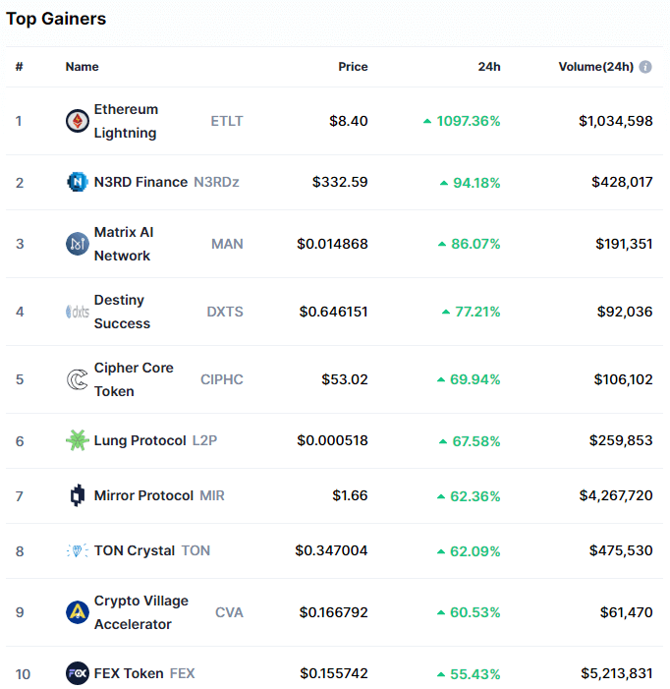Click the 94.18% gain value
The height and width of the screenshot is (689, 670).
(476, 183)
